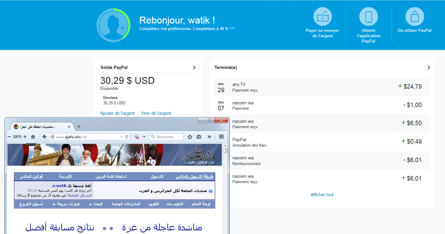Open the الرسائل الخاصة private messages link
The height and width of the screenshot is (234, 445).
pyautogui.click(x=80, y=195)
